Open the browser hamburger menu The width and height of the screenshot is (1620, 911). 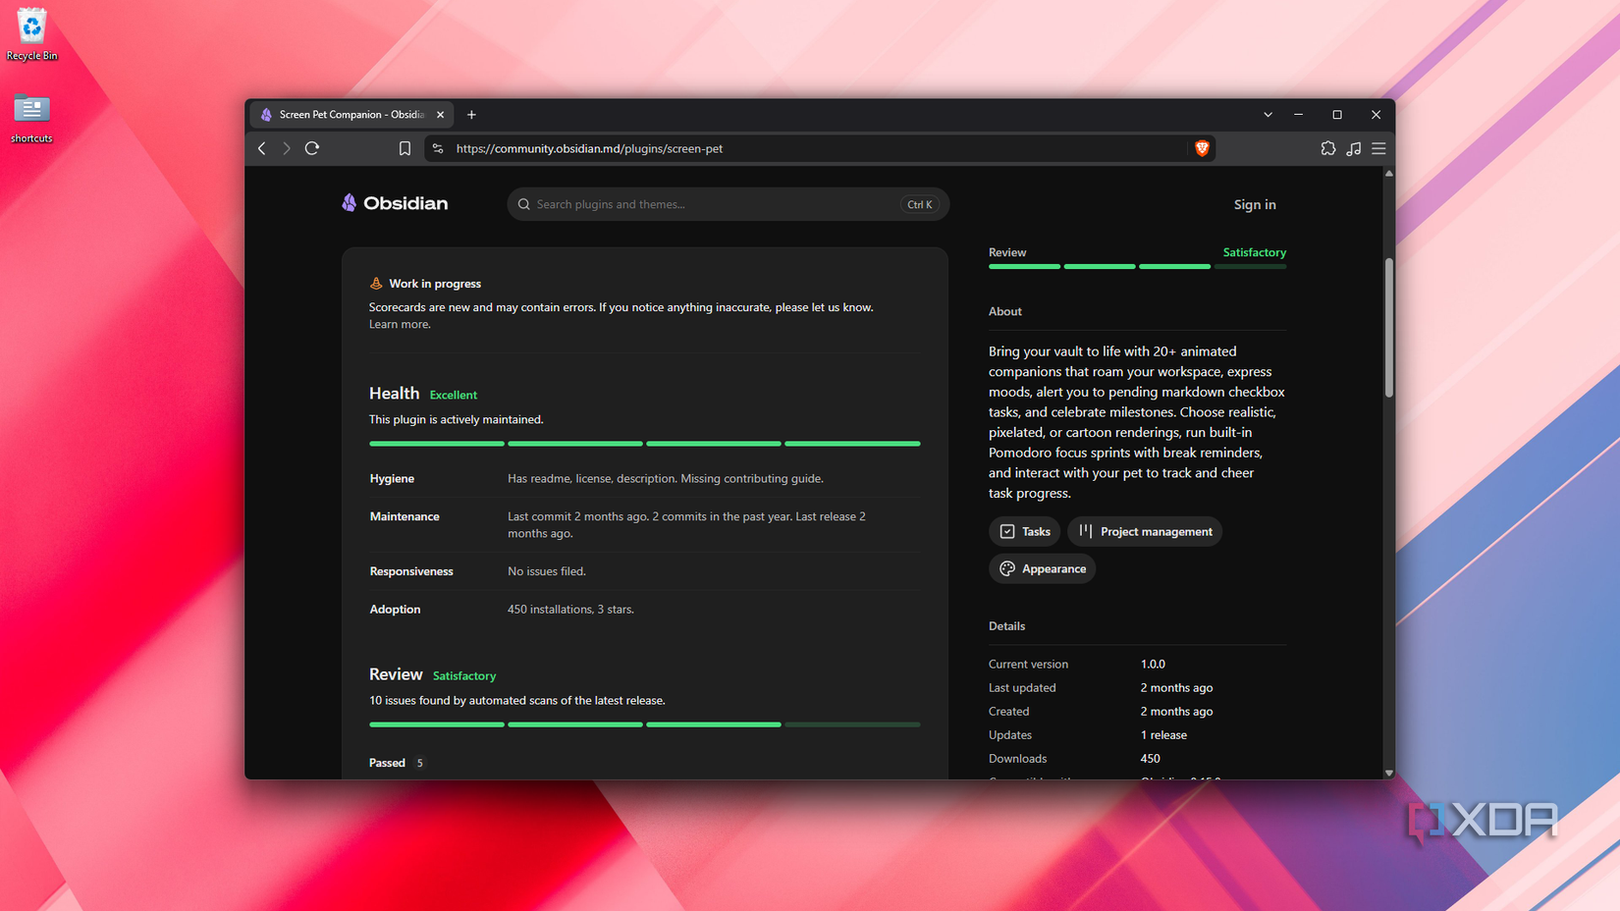(1378, 148)
